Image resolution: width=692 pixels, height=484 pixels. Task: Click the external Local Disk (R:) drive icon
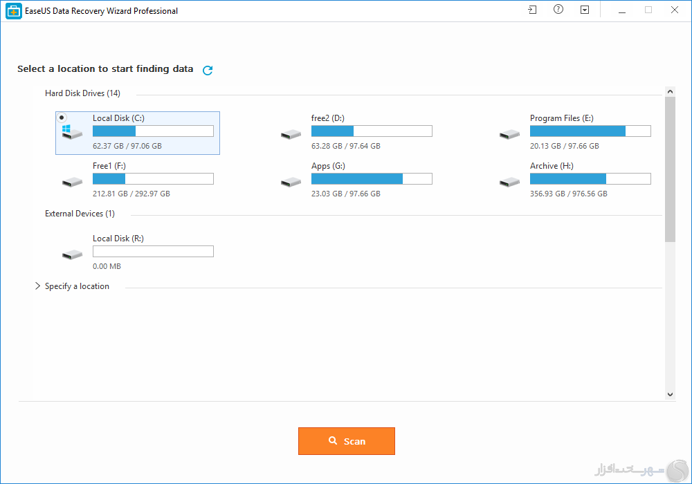pyautogui.click(x=73, y=254)
